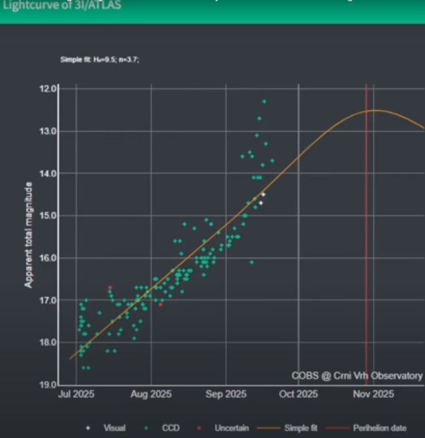
Task: Click the 16.0 y-axis tick label
Action: tap(48, 258)
